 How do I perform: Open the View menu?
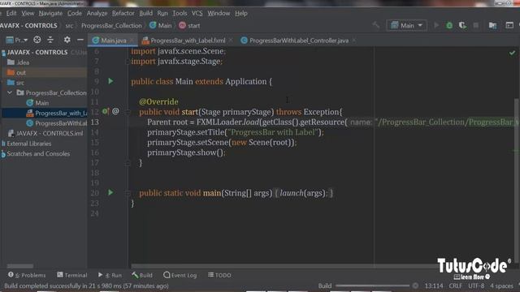28,13
